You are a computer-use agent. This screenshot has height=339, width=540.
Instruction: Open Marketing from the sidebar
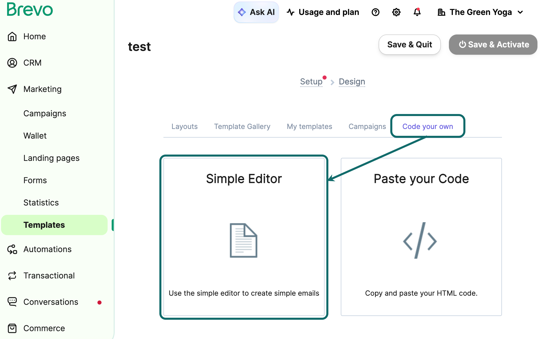point(42,89)
